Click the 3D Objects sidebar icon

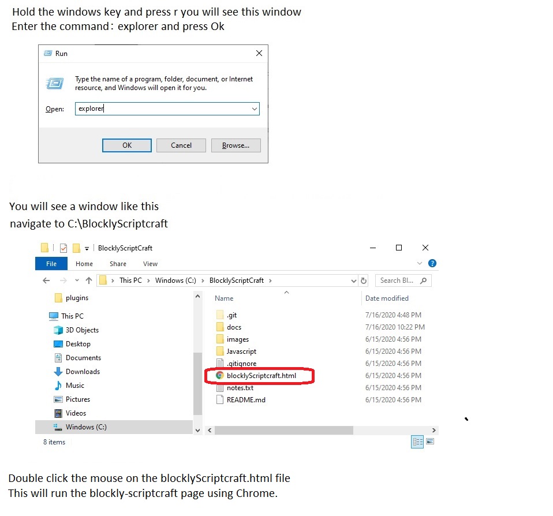(x=58, y=330)
